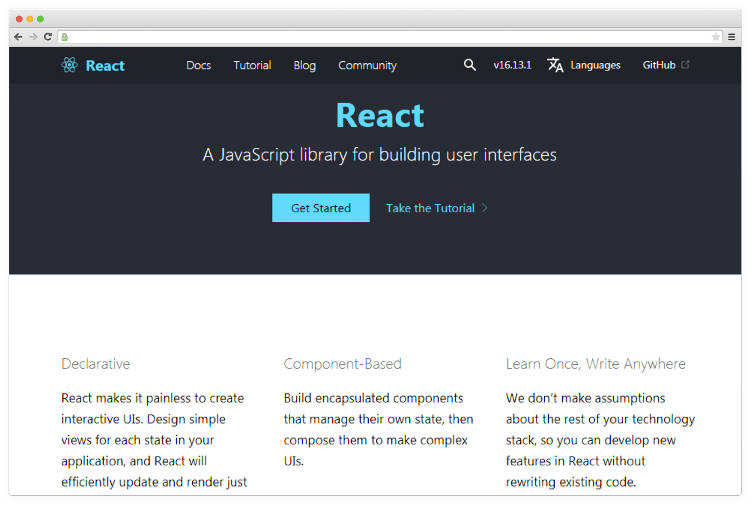Click the React wordmark in the header

tap(105, 66)
